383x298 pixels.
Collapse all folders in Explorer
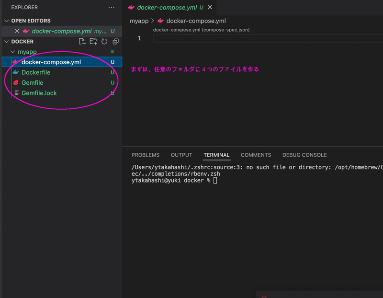pyautogui.click(x=115, y=42)
